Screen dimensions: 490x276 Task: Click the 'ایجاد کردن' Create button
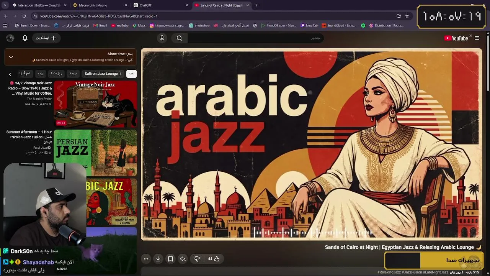[46, 38]
